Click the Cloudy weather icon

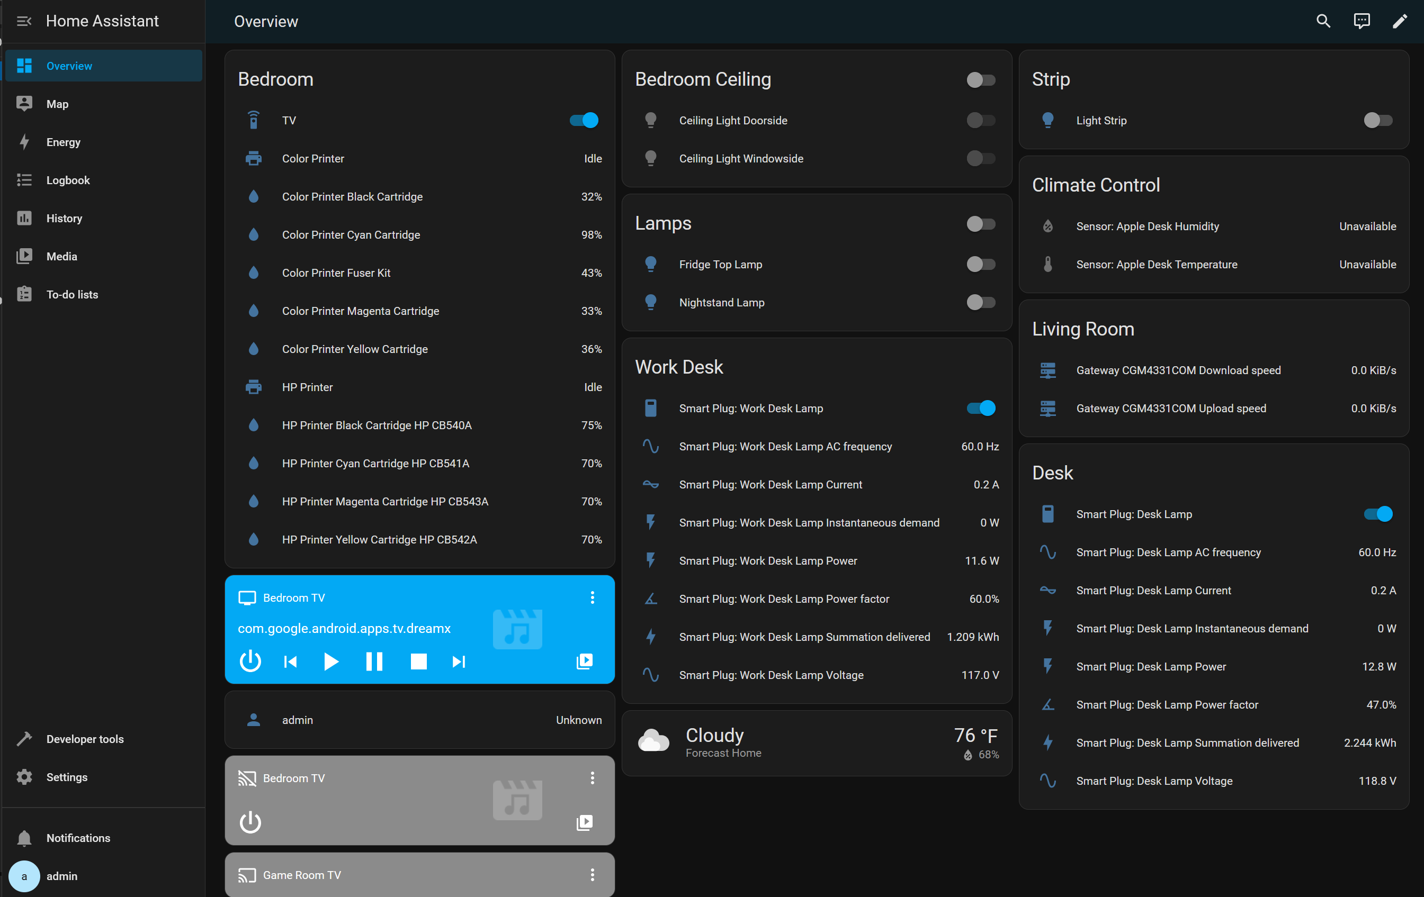[653, 741]
